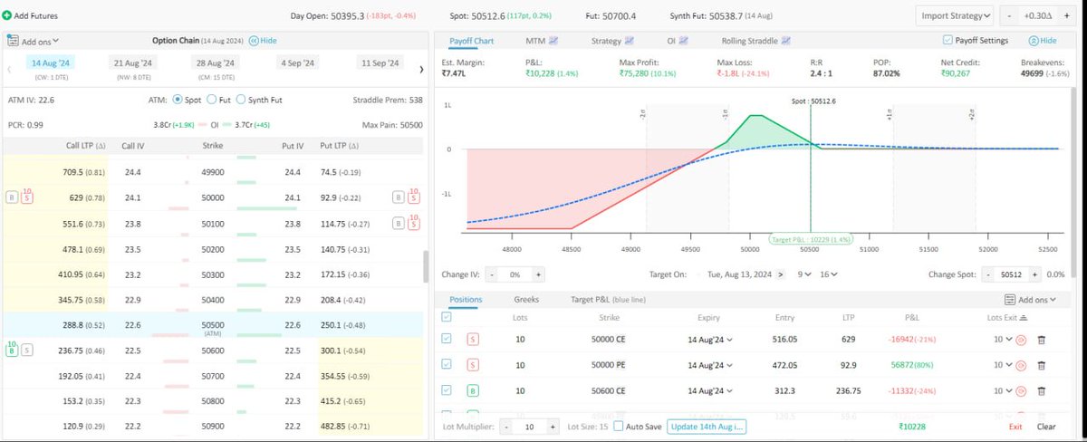Screen dimensions: 1087x442
Task: Switch to the Payoff Chart tab
Action: (471, 41)
